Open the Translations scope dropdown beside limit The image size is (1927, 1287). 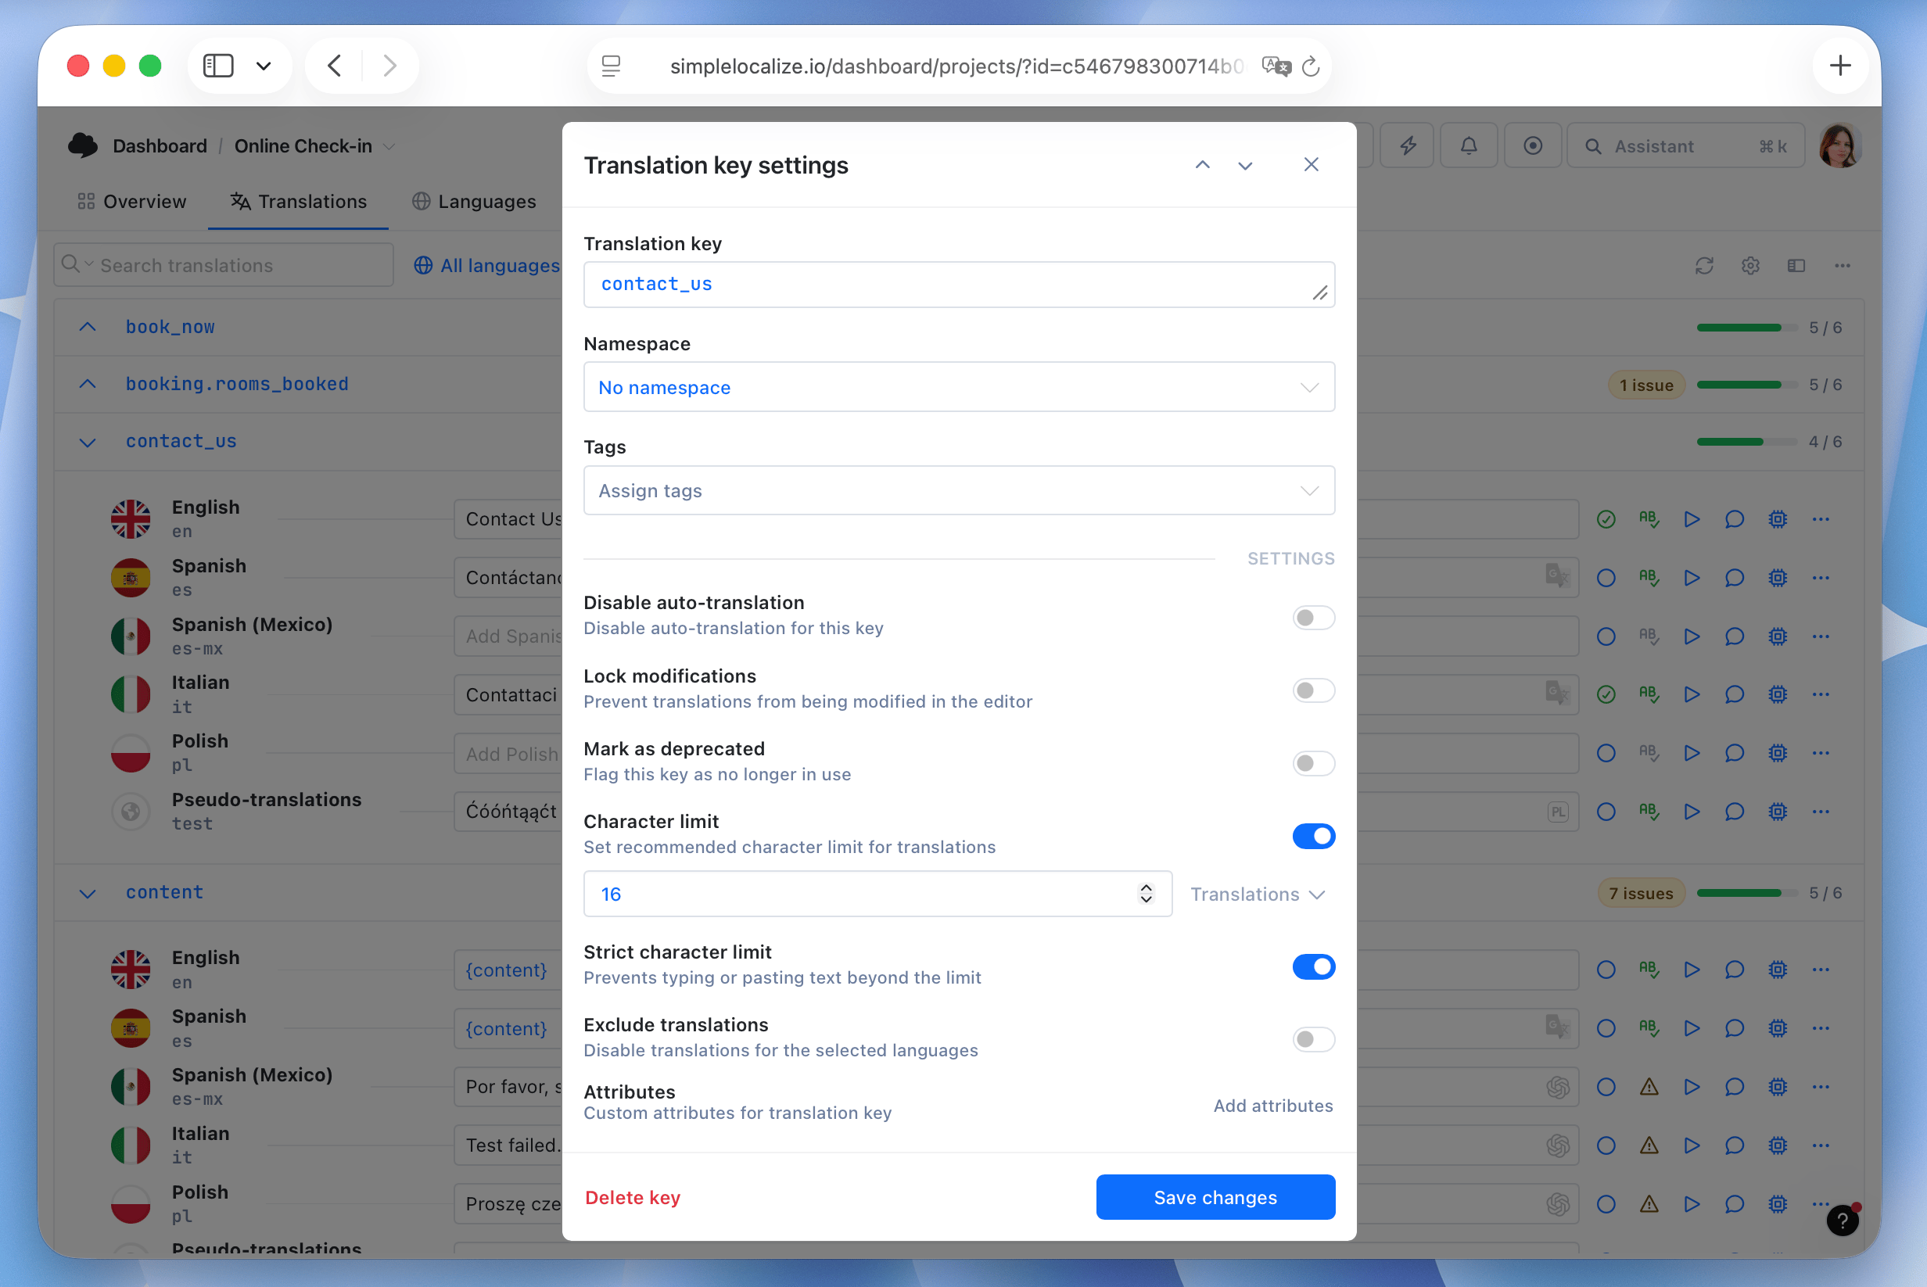pyautogui.click(x=1257, y=894)
